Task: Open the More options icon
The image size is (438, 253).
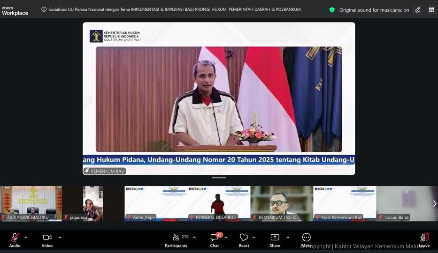Action: [306, 238]
